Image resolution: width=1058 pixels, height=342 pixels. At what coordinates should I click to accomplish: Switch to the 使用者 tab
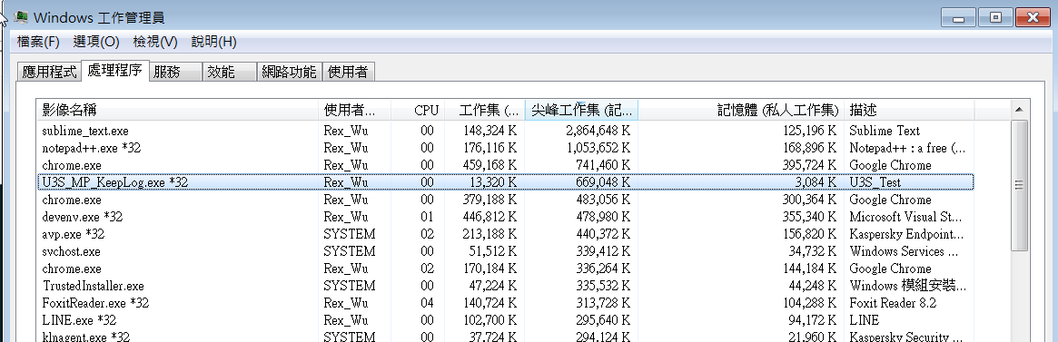[x=348, y=73]
